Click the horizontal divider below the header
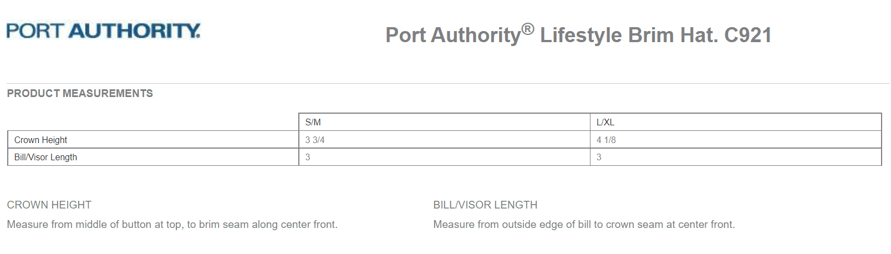Screen dimensions: 891x254 pos(448,83)
